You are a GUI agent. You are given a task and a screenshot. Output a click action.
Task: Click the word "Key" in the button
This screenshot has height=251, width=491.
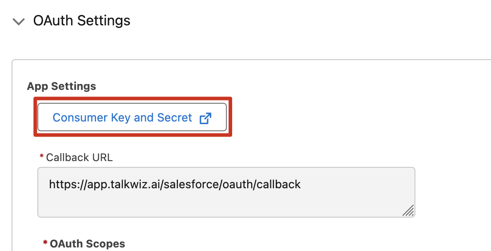point(121,117)
